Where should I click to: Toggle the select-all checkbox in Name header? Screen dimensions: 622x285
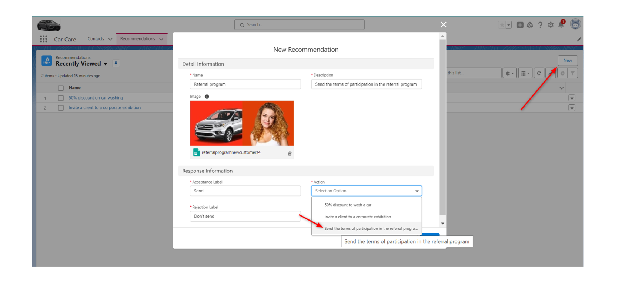[61, 88]
